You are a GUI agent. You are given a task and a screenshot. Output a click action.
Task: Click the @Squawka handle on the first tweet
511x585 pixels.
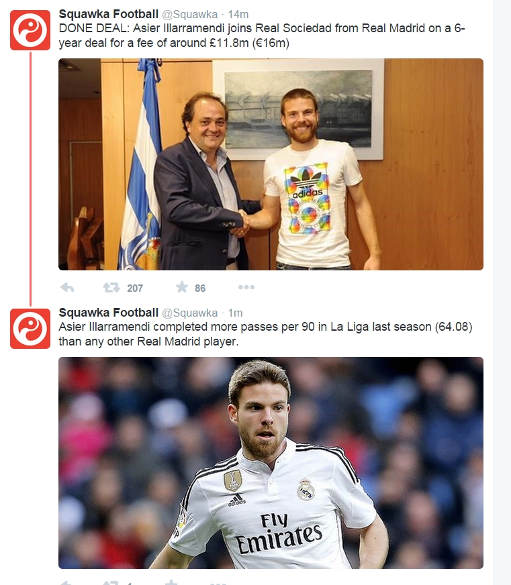[189, 15]
